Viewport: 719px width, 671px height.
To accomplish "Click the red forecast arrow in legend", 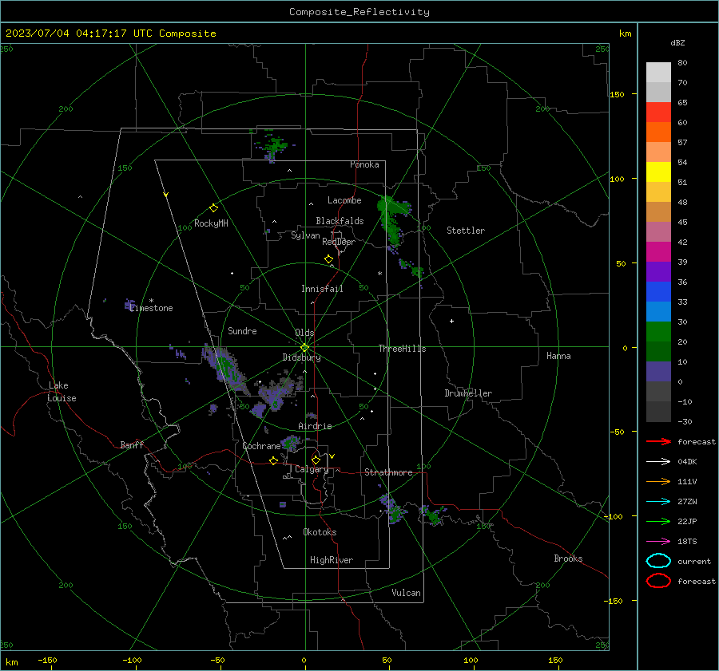I will [658, 441].
